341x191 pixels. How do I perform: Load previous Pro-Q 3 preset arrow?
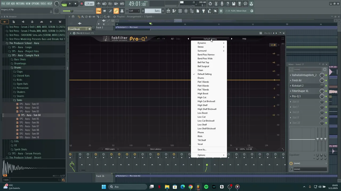click(188, 39)
